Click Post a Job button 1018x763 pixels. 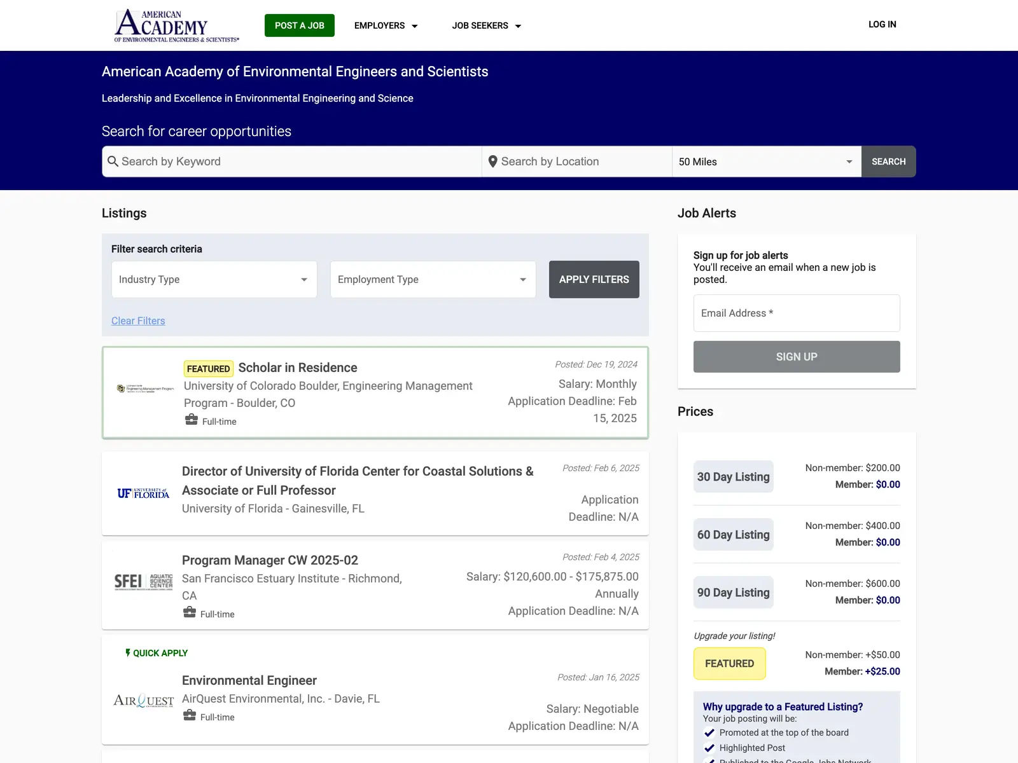click(300, 25)
